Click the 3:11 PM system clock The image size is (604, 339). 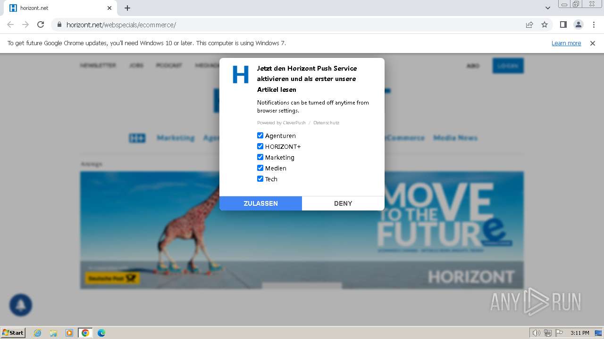(579, 333)
